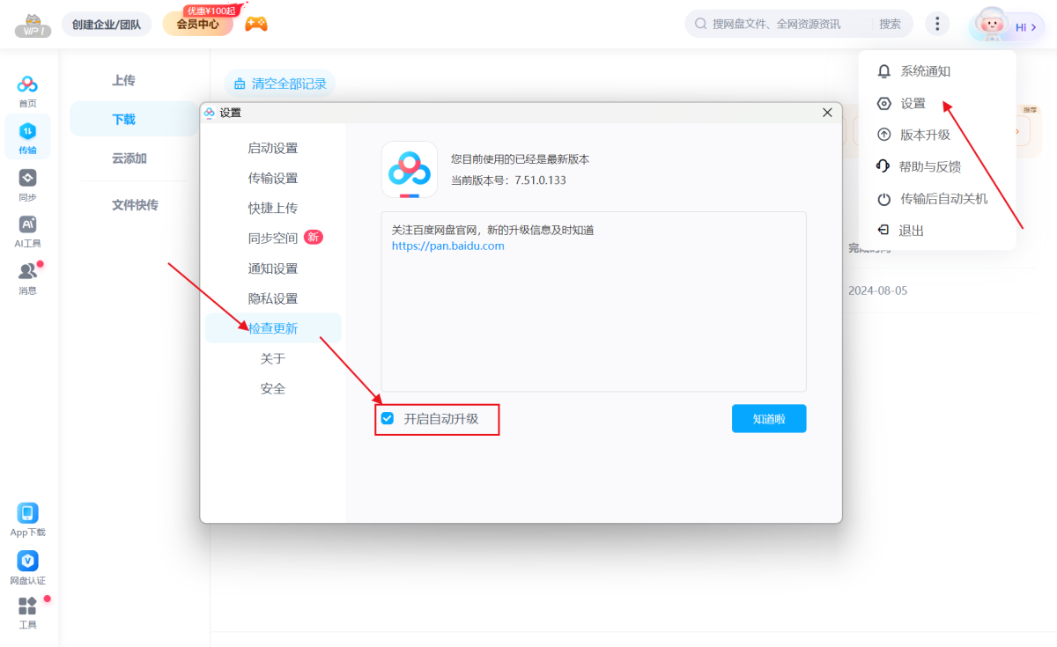Viewport: 1057px width, 647px height.
Task: Open the 安全 settings tab
Action: point(273,388)
